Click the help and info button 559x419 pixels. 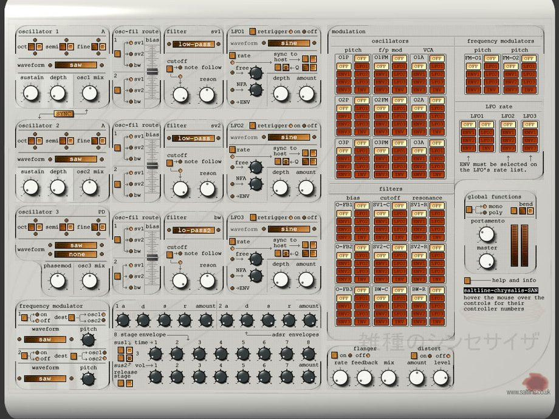(x=468, y=281)
